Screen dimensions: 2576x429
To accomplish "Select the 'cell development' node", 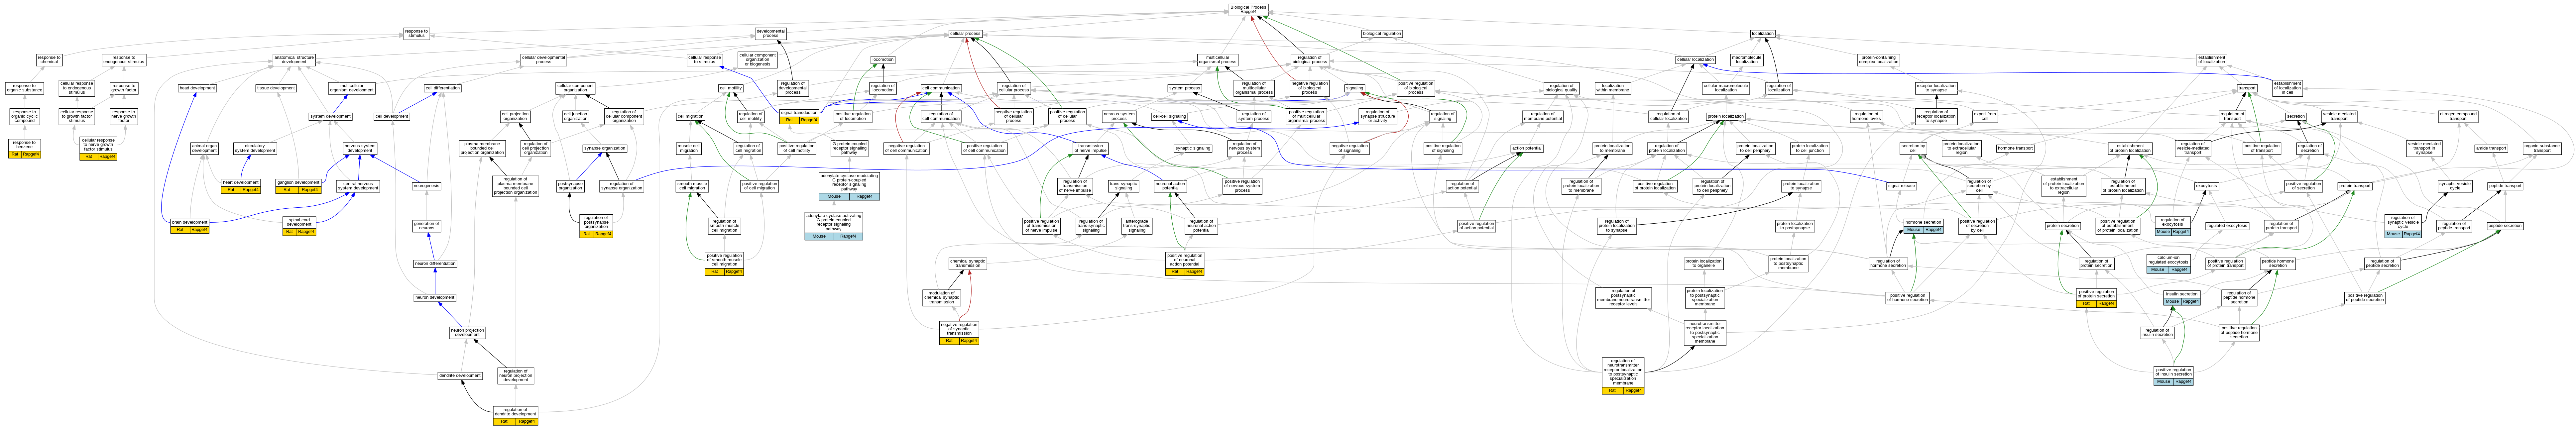I will (392, 116).
